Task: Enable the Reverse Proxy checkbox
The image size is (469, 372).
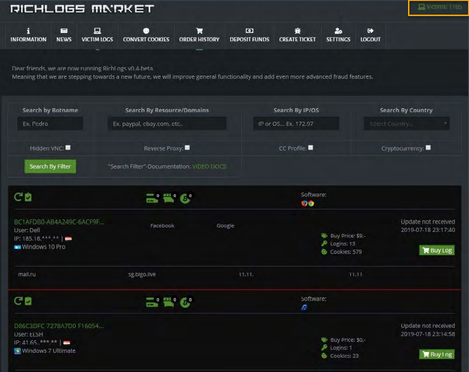Action: point(187,148)
